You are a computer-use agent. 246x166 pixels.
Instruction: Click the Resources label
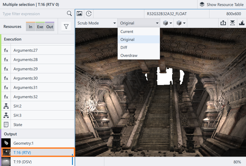click(12, 27)
